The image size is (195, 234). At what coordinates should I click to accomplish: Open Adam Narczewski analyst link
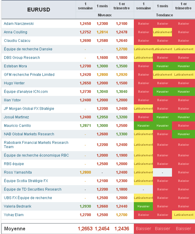(18, 24)
